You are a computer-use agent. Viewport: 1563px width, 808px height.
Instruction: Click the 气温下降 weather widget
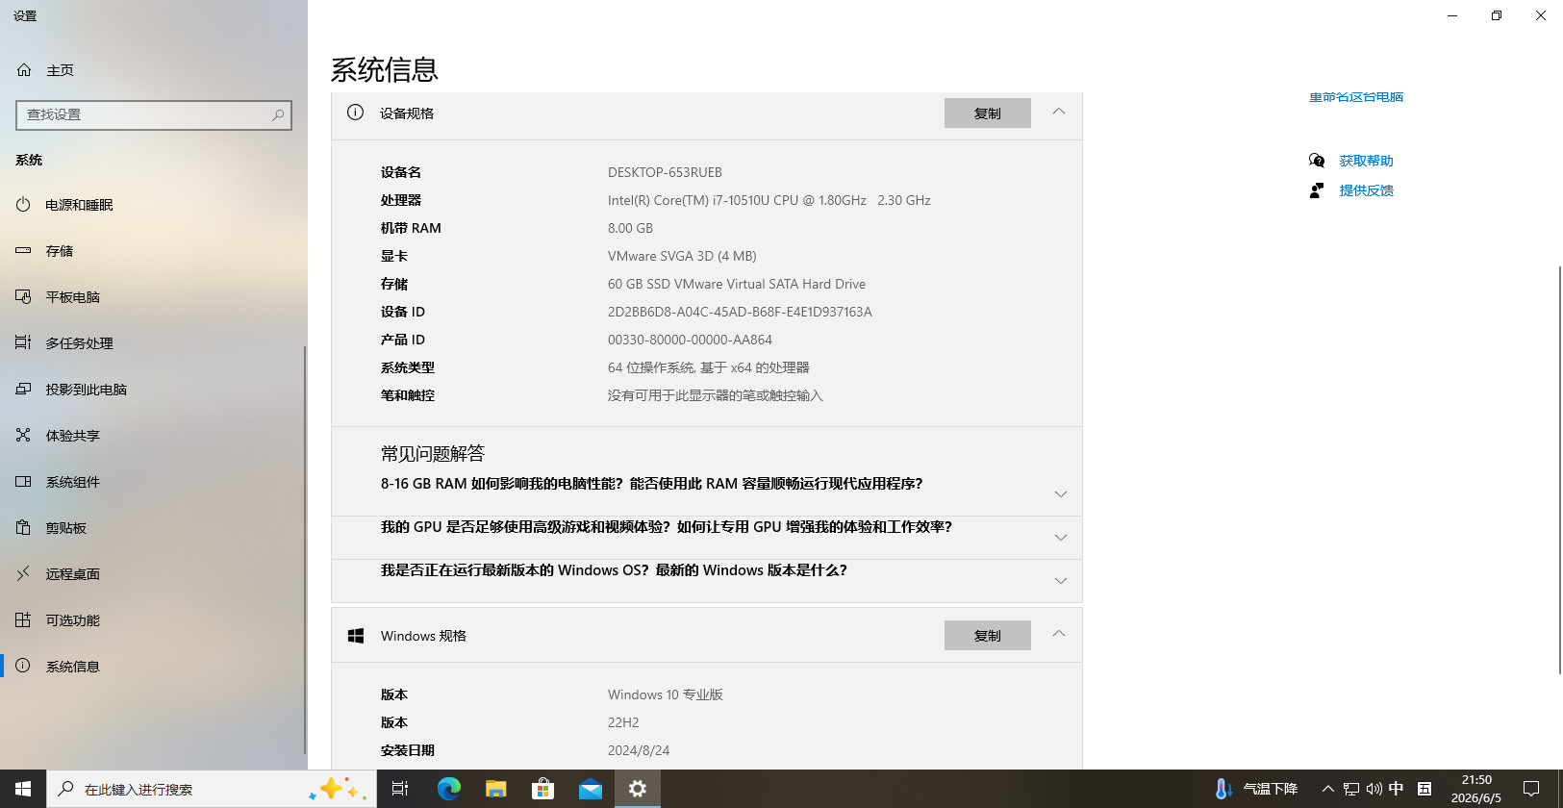[1256, 789]
